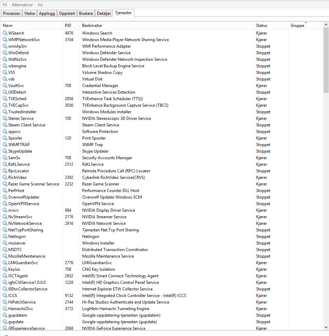
Task: Select the Tjenester tab
Action: (123, 13)
